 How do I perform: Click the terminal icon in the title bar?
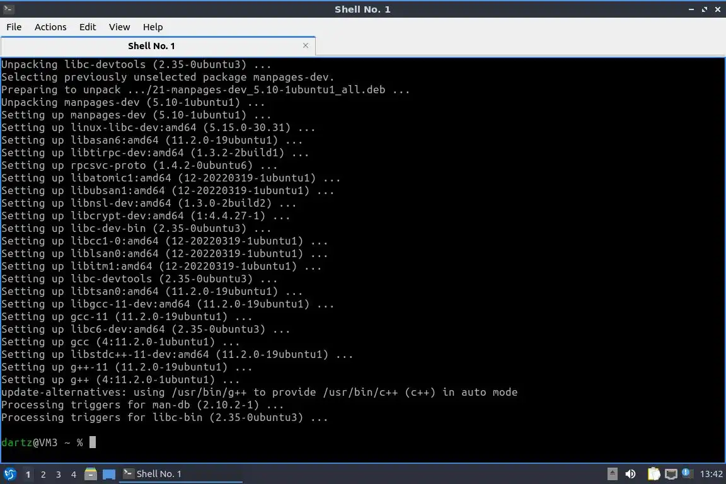(x=8, y=9)
